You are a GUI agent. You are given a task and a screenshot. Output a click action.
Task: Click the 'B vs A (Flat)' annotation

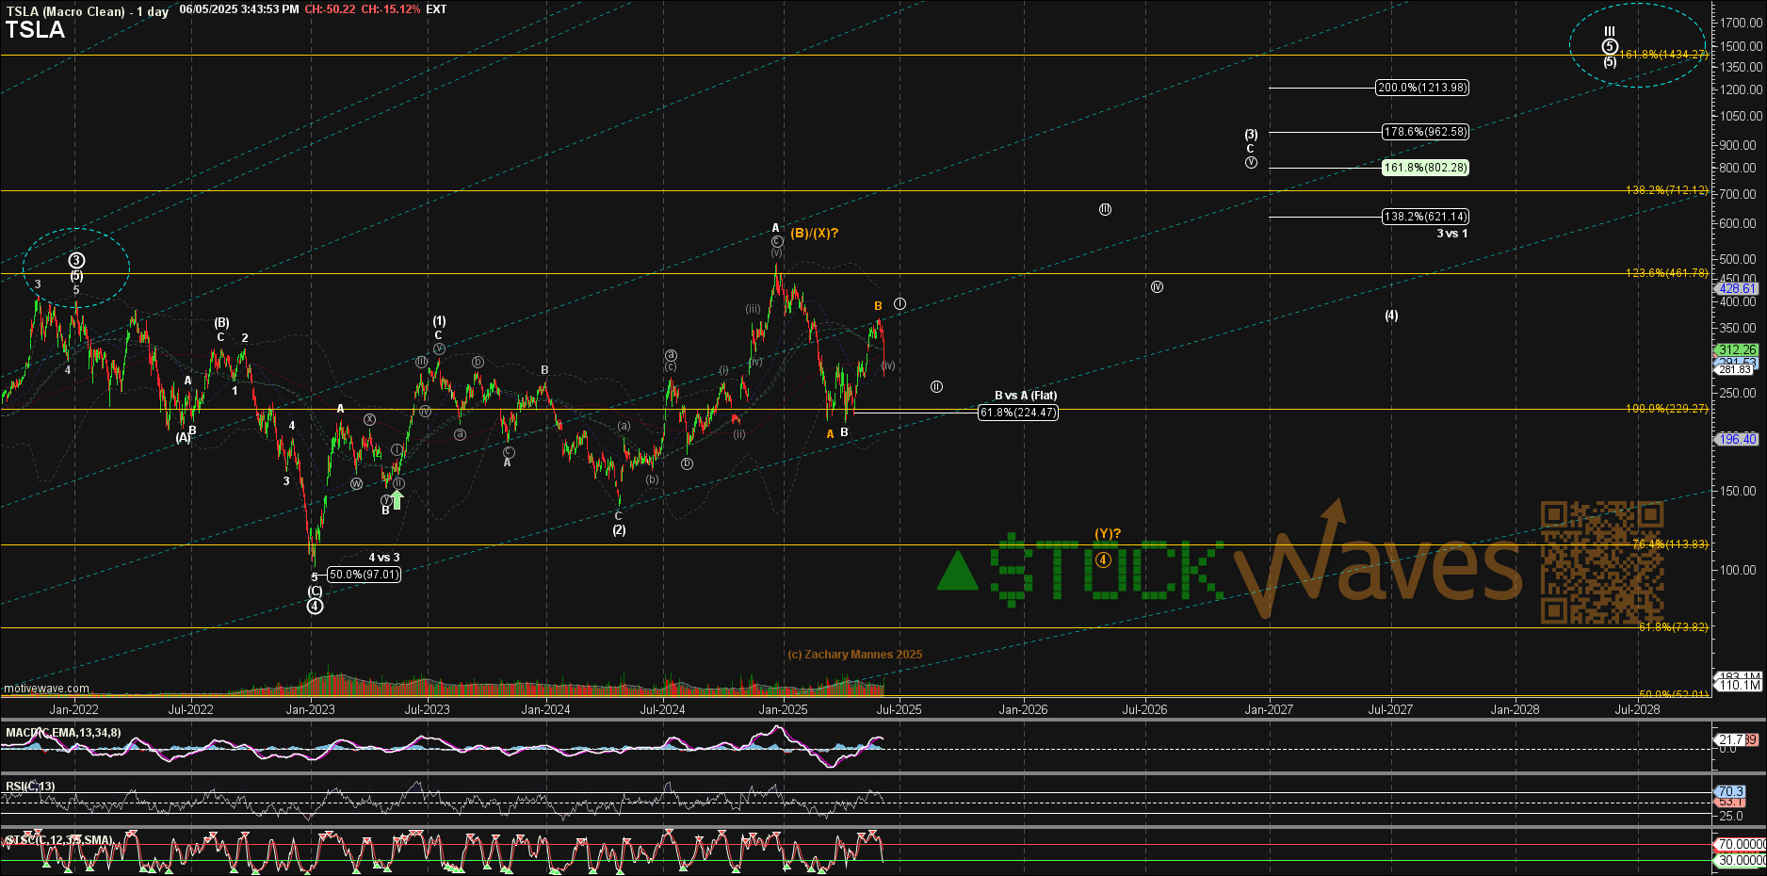(x=1026, y=396)
